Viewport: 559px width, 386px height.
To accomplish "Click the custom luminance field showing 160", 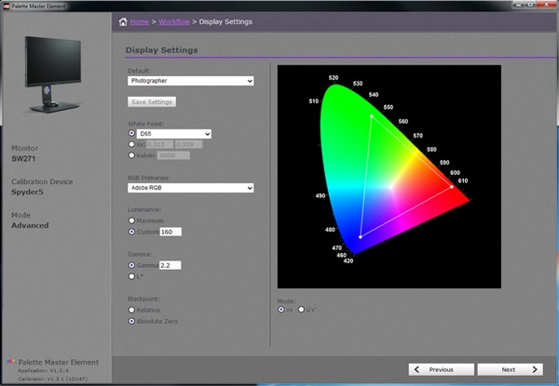I will [170, 232].
